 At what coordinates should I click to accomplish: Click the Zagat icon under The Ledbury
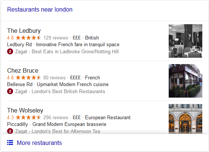(x=10, y=51)
